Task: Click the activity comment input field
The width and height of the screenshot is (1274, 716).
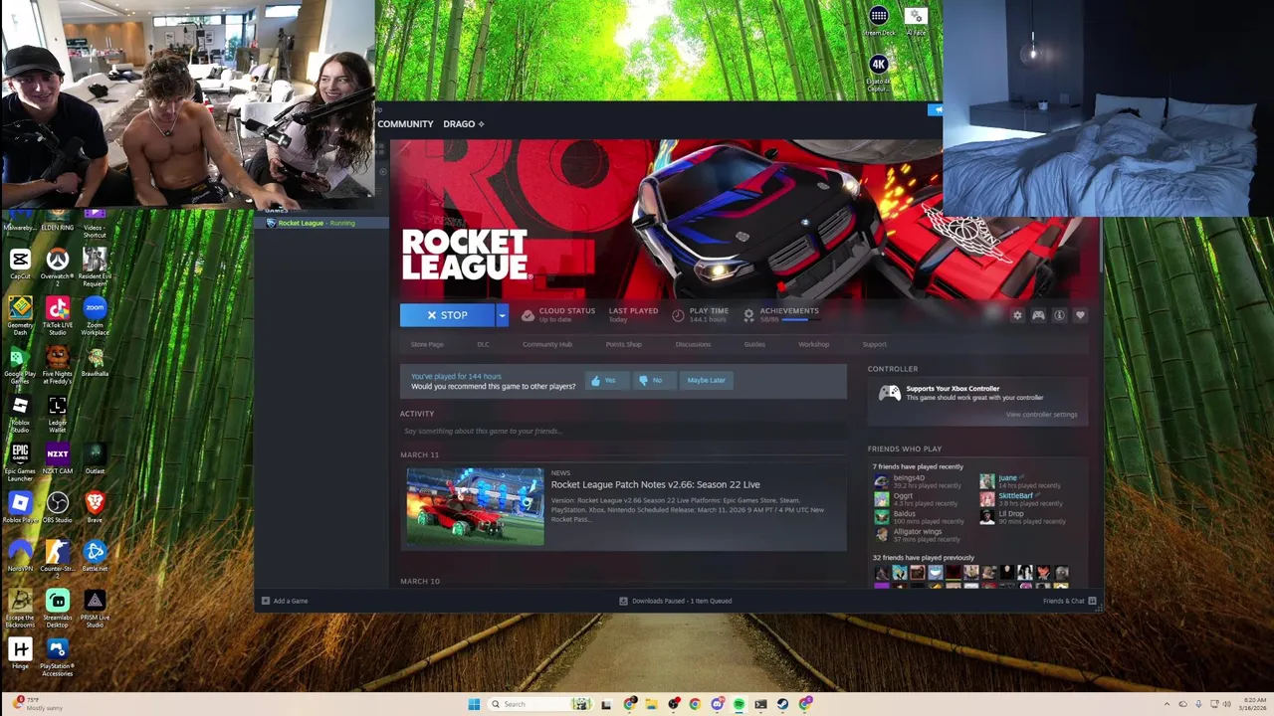Action: click(x=623, y=431)
